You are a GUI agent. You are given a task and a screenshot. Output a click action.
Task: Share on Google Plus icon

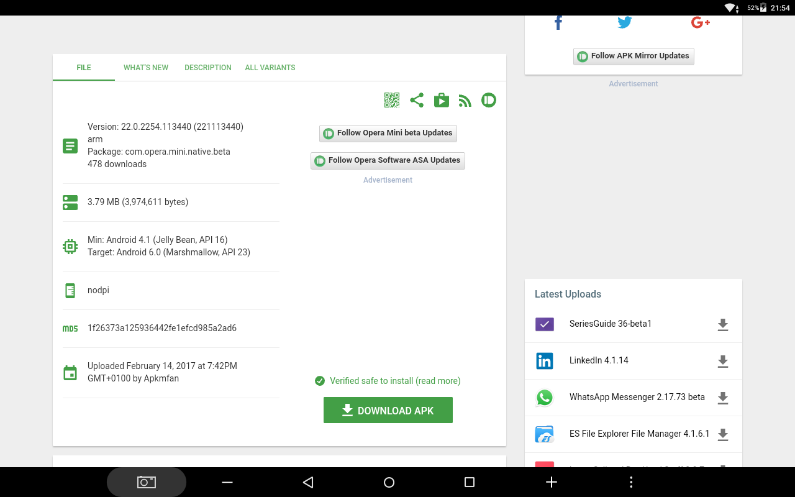pos(700,23)
